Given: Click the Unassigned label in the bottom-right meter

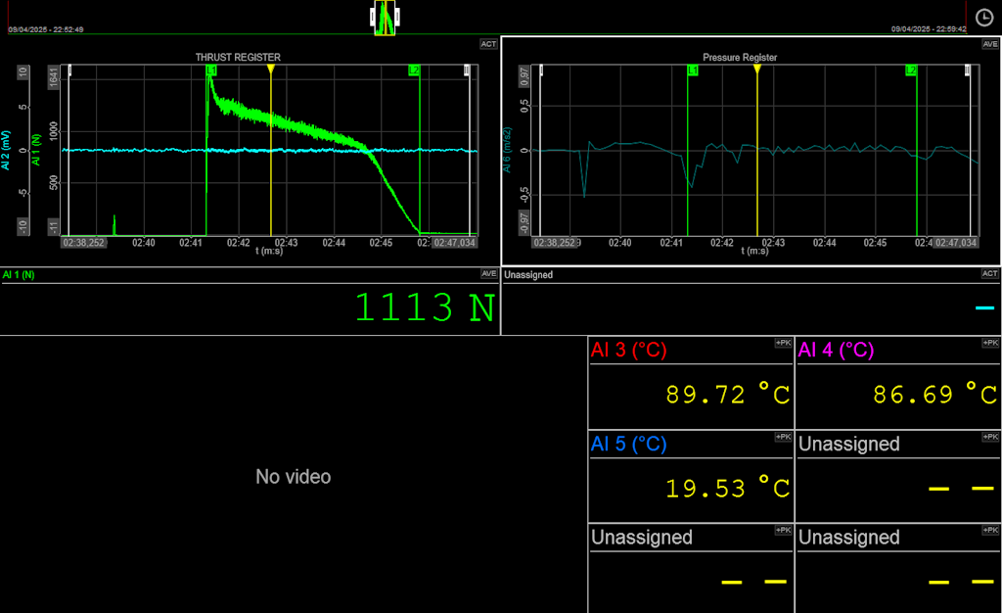Looking at the screenshot, I should click(x=849, y=537).
